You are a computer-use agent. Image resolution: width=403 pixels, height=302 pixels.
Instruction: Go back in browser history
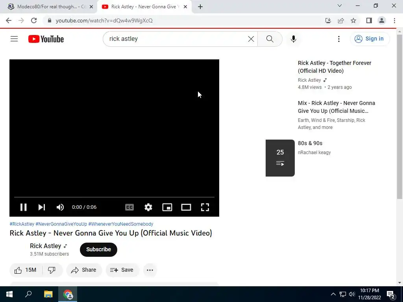(9, 20)
